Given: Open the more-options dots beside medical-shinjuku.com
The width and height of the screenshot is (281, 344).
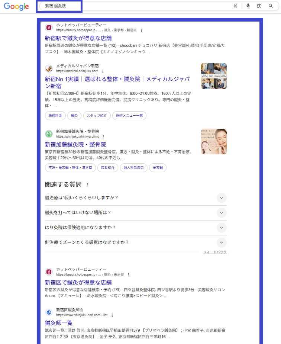Looking at the screenshot, I should coord(103,71).
